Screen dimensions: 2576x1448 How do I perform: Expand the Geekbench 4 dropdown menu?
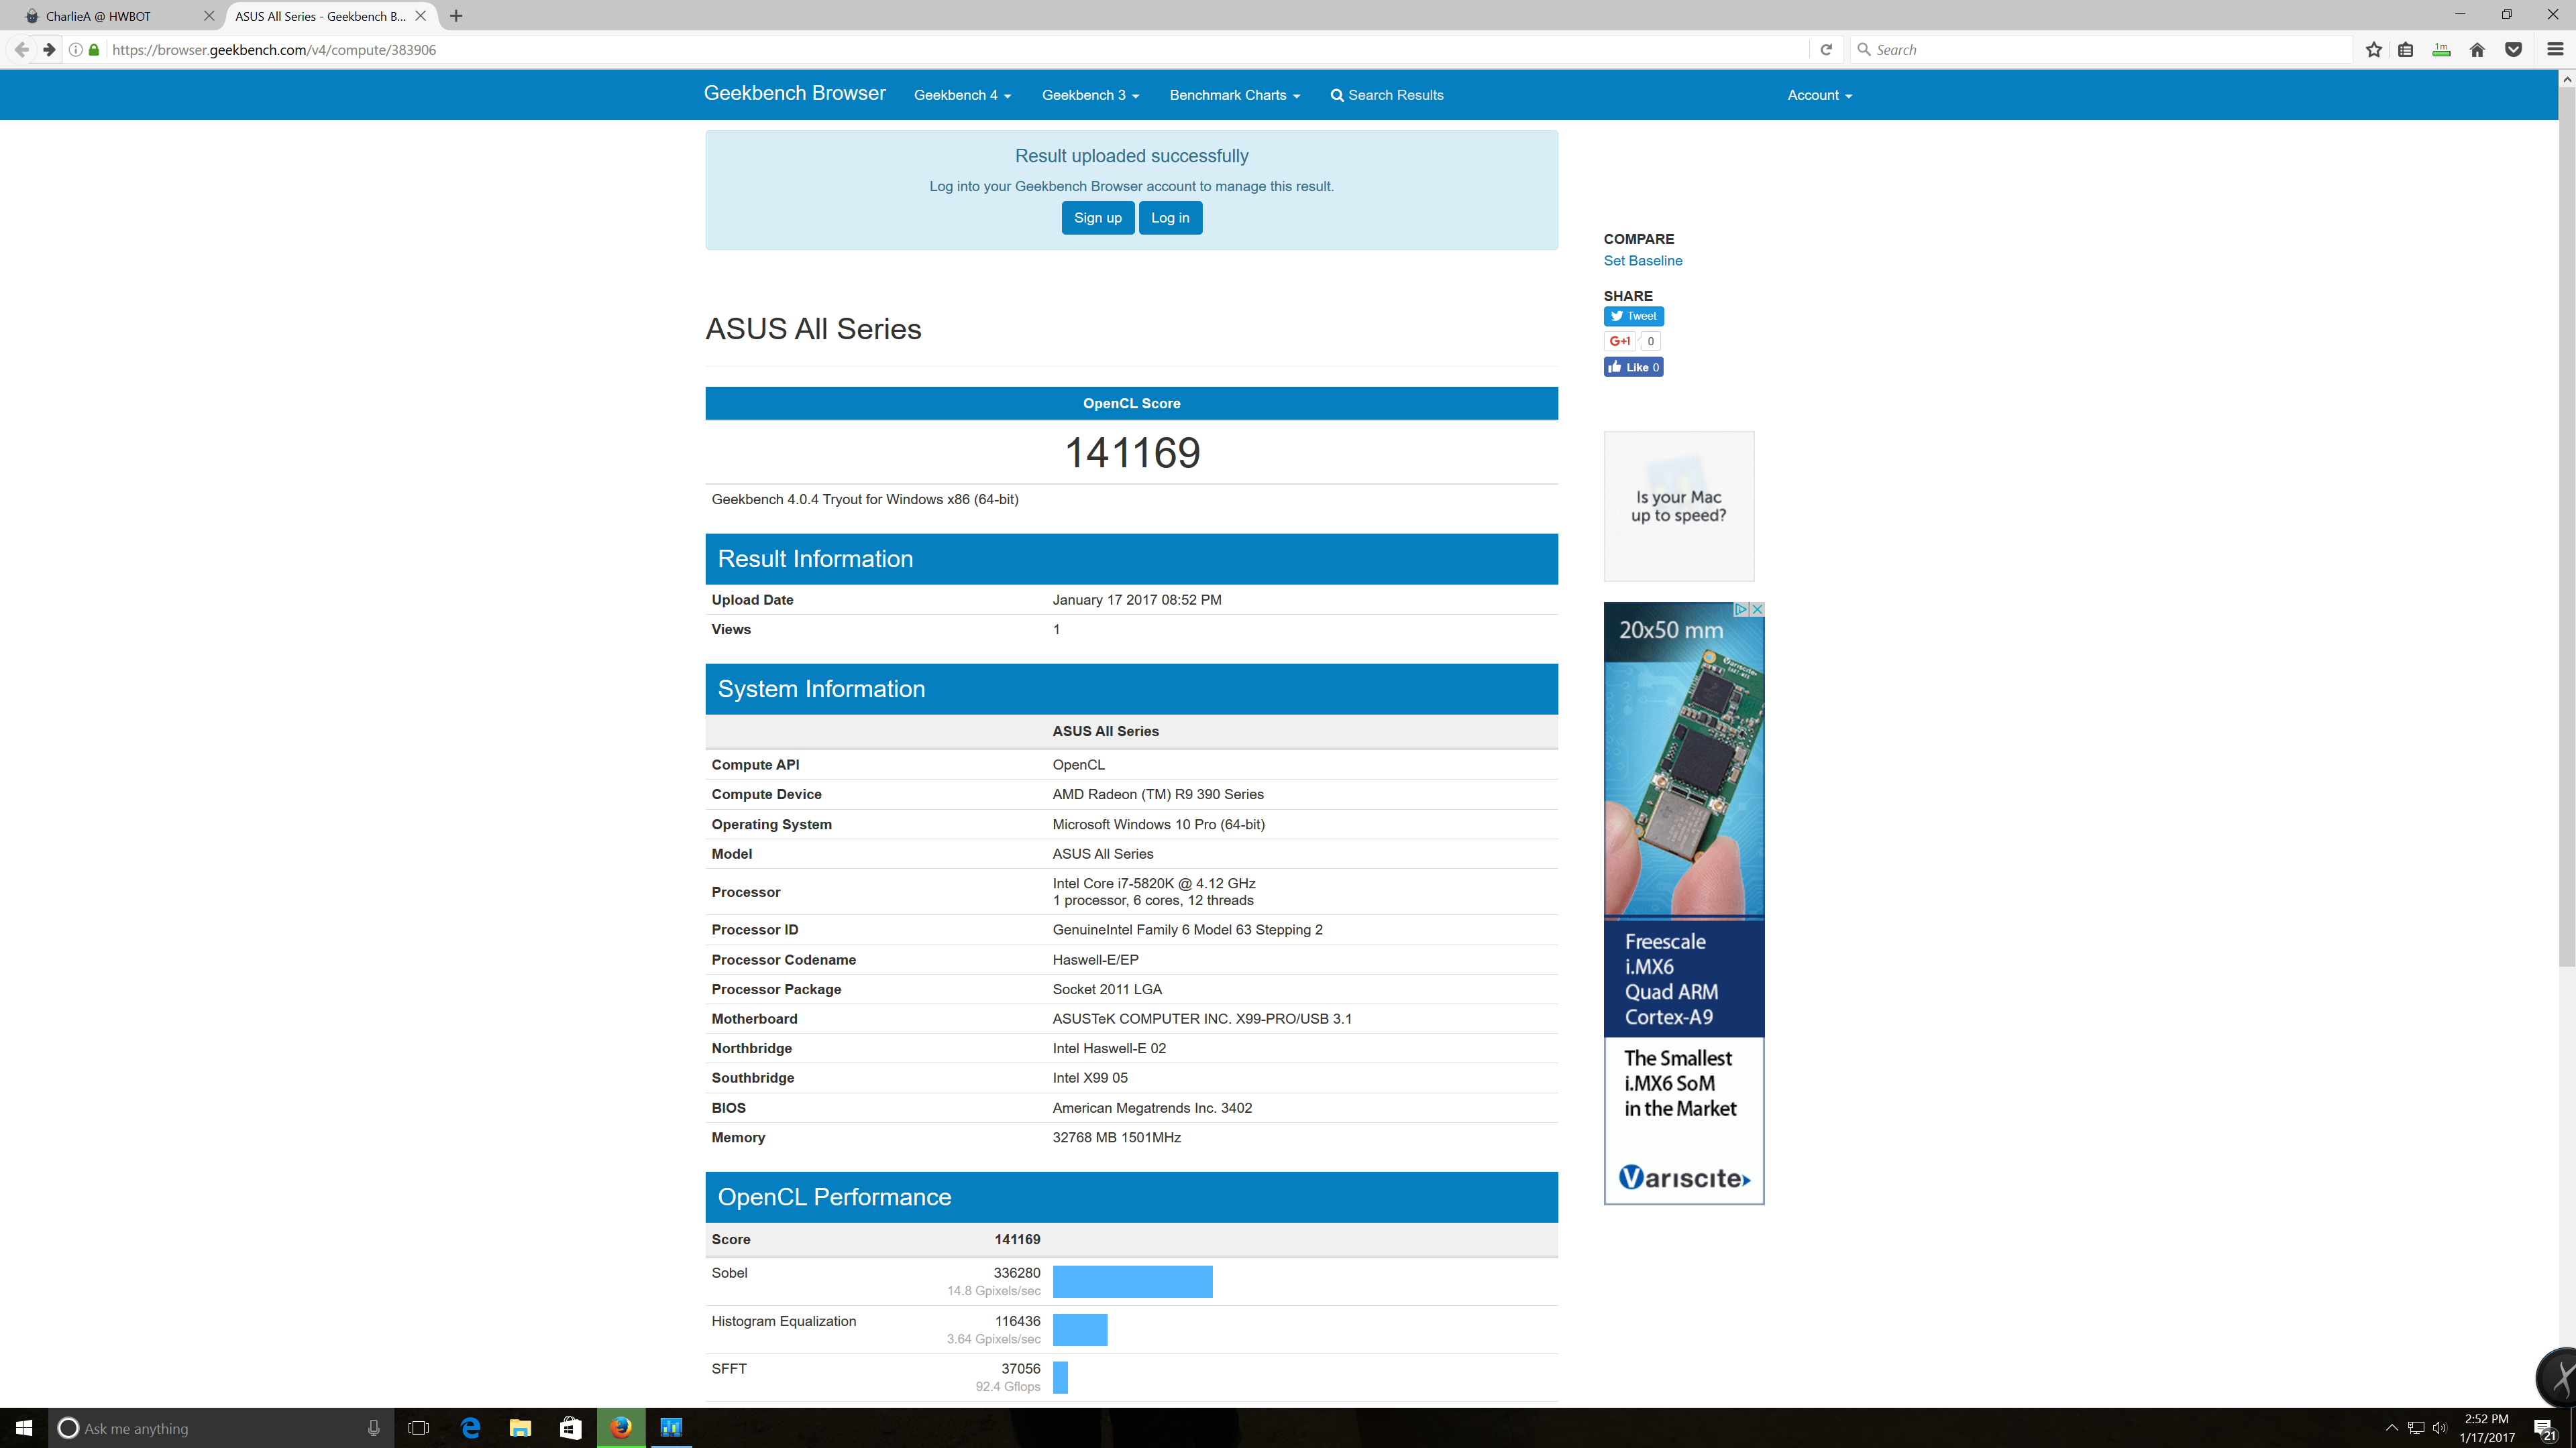pos(962,95)
